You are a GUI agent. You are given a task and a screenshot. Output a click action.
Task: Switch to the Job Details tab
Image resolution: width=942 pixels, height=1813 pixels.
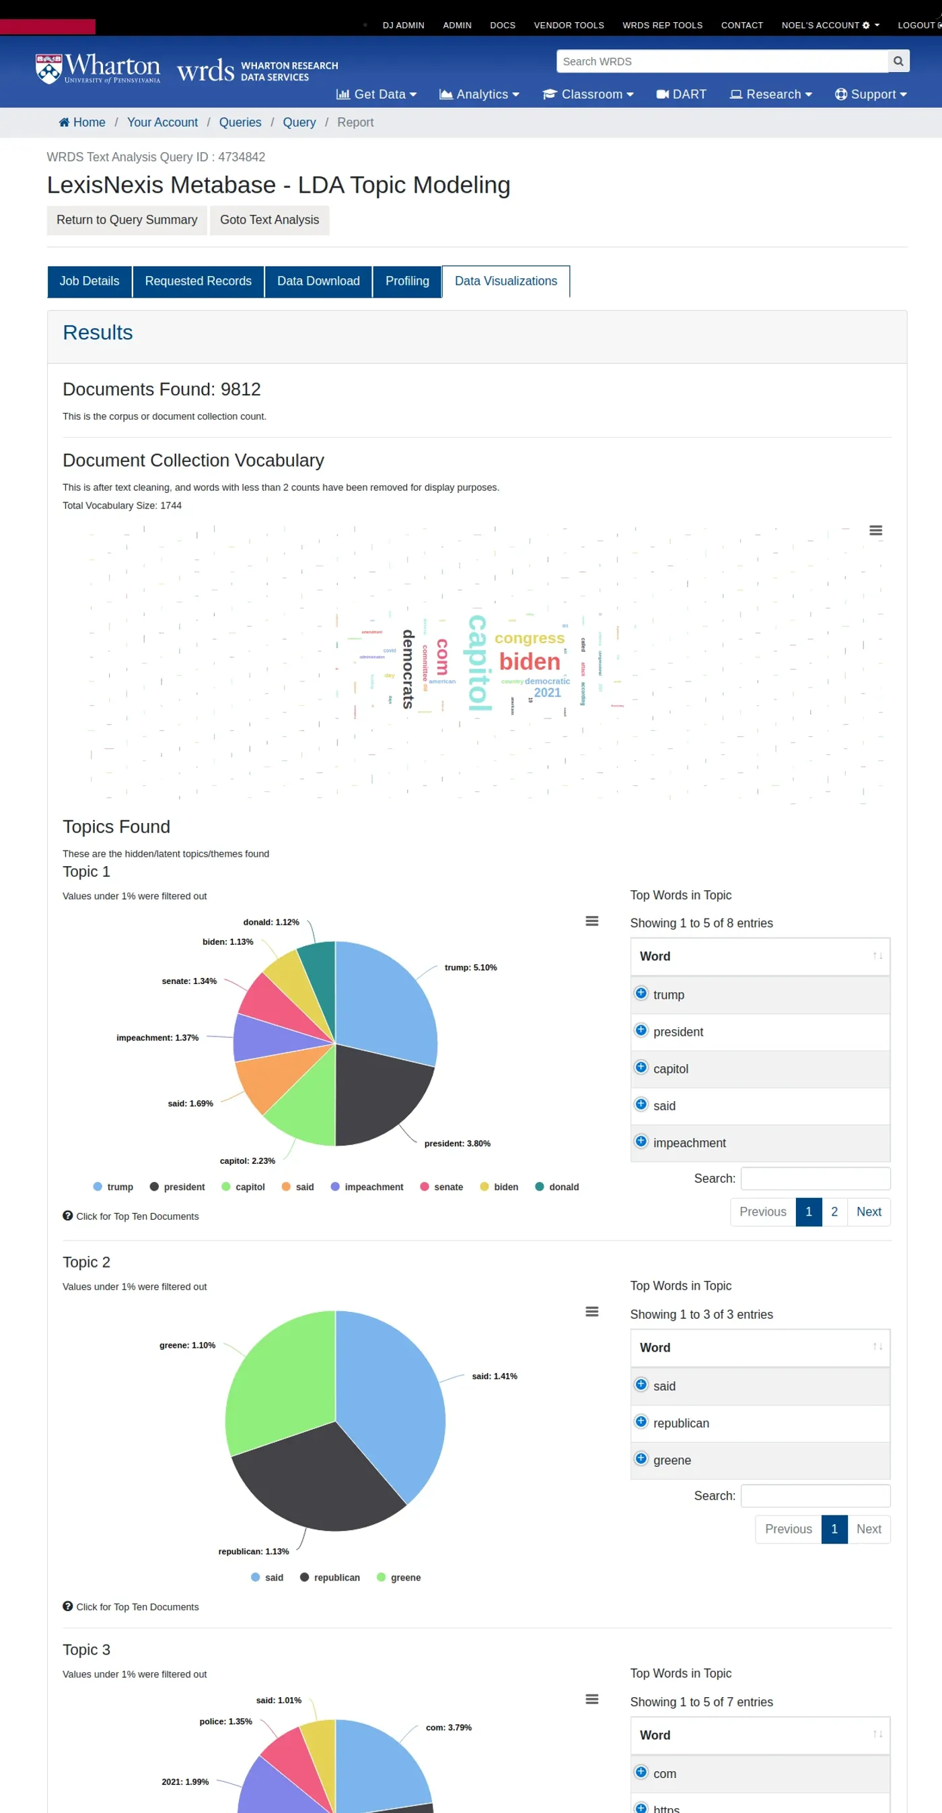click(89, 281)
